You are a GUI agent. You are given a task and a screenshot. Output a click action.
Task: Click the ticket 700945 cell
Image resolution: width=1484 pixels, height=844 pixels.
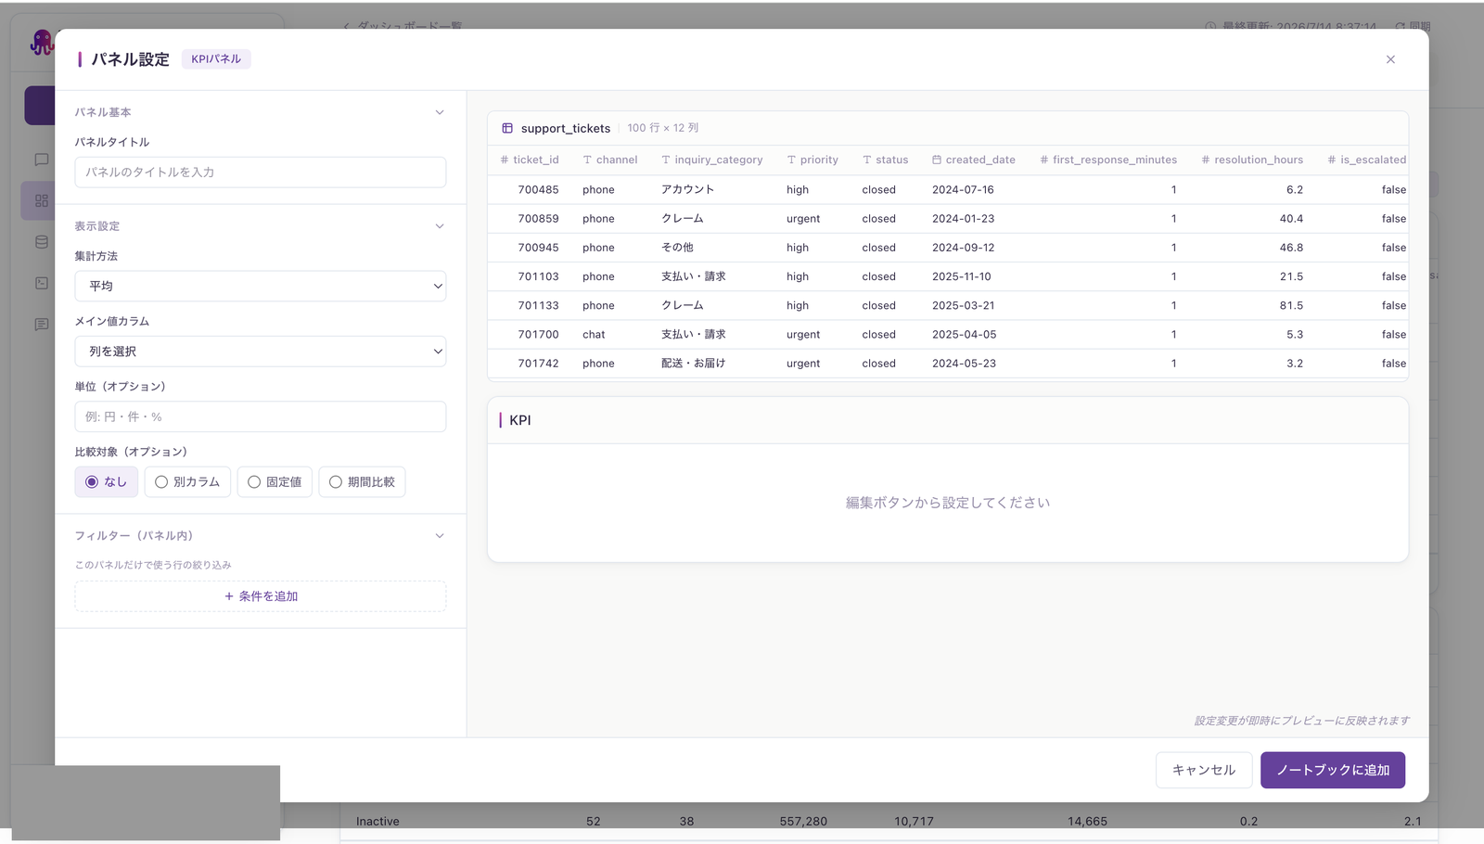tap(538, 248)
